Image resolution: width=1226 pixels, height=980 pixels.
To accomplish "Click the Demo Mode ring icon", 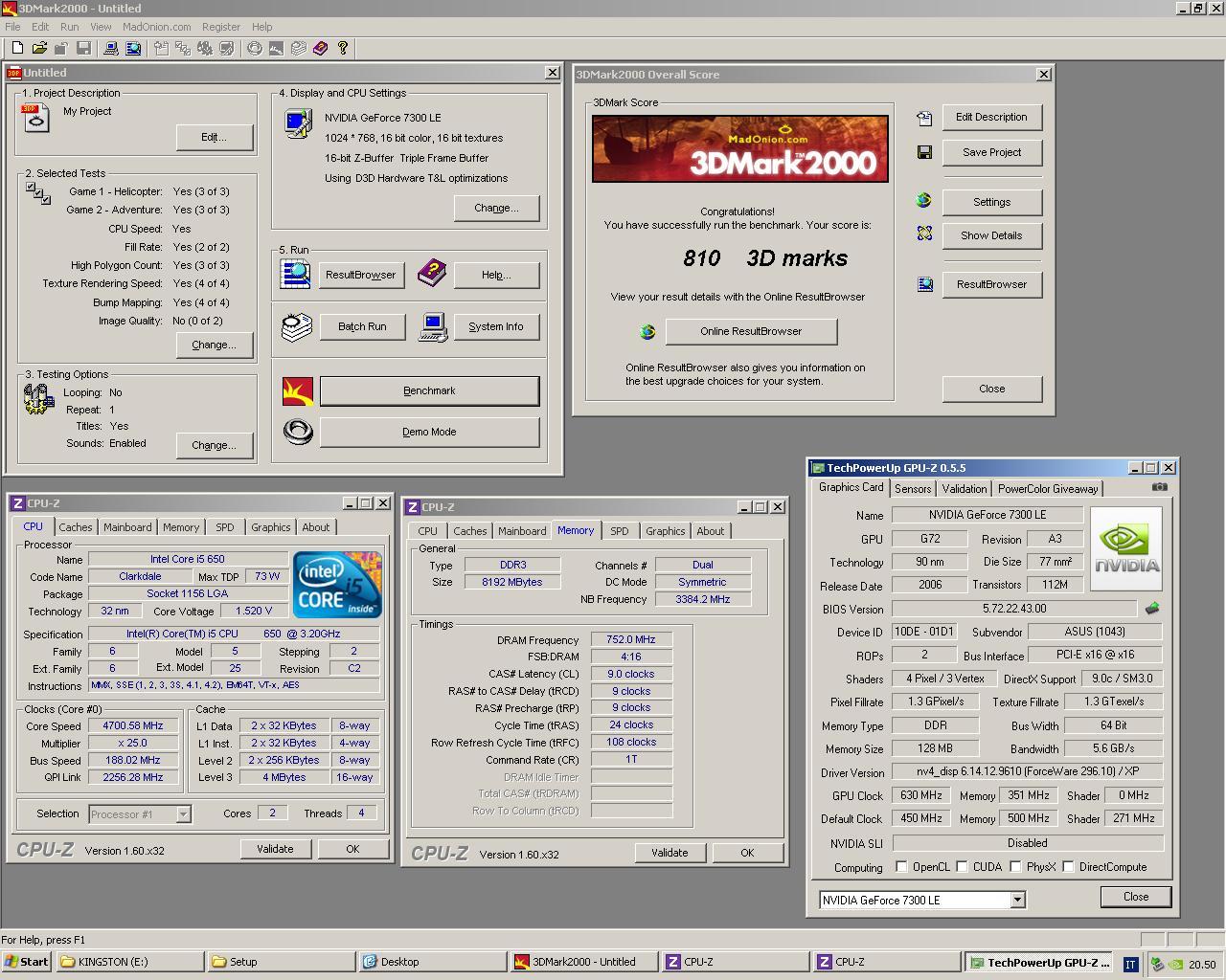I will pos(298,432).
